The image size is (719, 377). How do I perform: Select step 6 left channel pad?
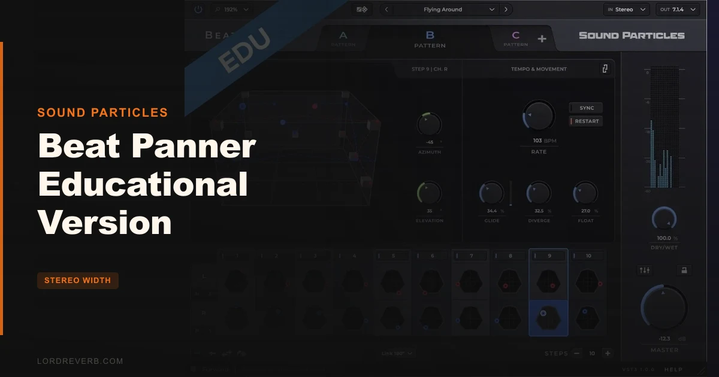431,281
